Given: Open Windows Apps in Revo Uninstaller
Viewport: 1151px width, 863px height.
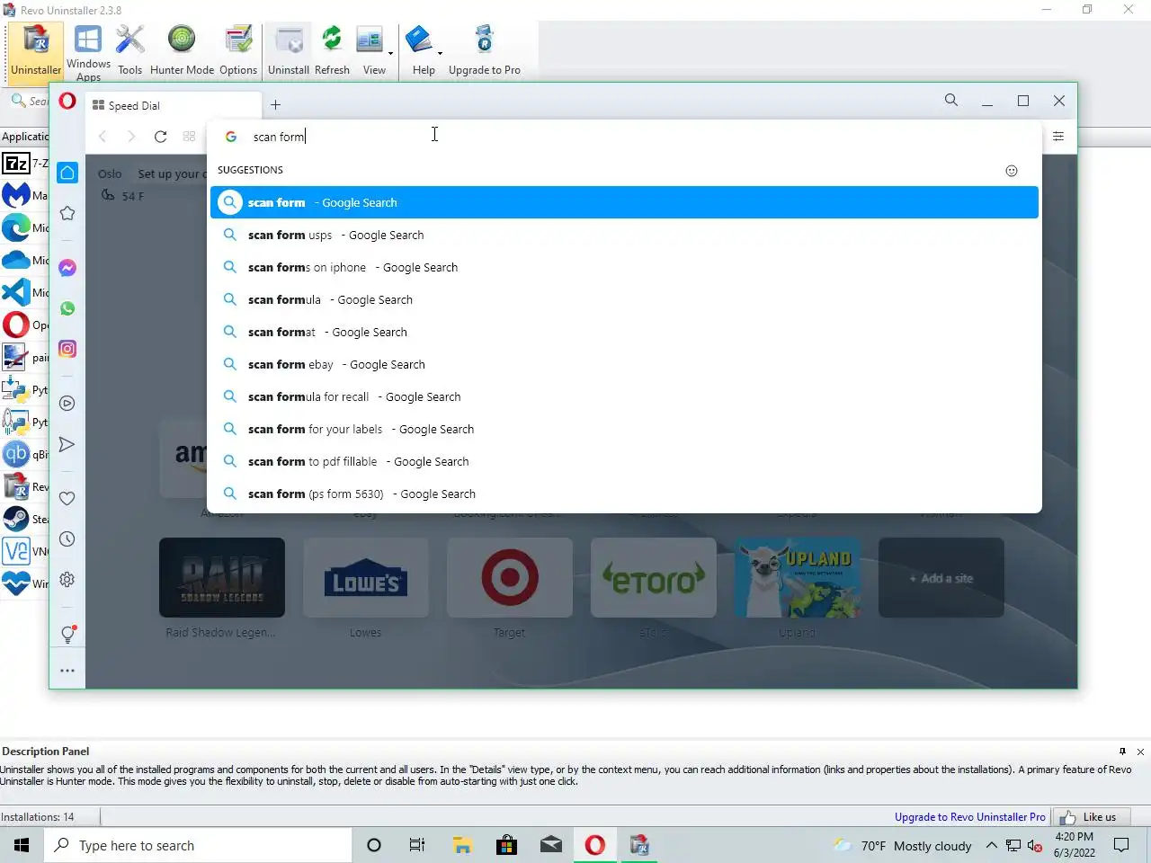Looking at the screenshot, I should pos(88,51).
